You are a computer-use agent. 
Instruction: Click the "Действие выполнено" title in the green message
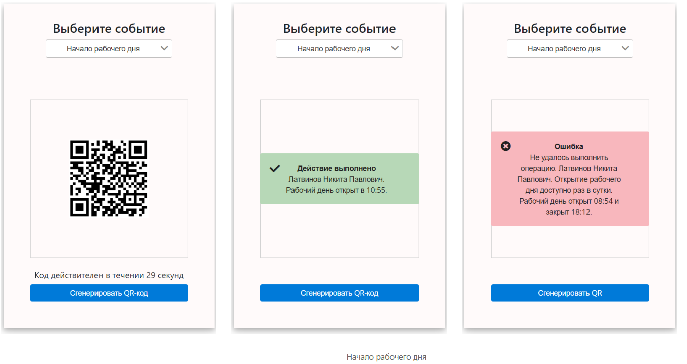[x=336, y=168]
